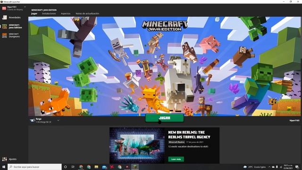Click the New on Realms headline
The image size is (302, 170).
(189, 135)
